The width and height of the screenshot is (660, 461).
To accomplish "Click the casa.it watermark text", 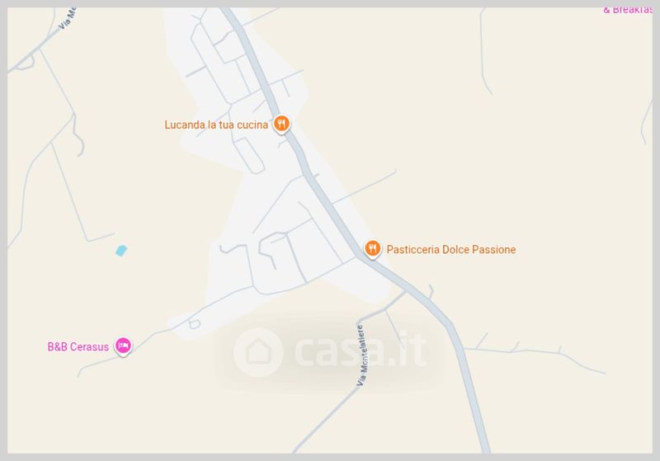I will 361,350.
